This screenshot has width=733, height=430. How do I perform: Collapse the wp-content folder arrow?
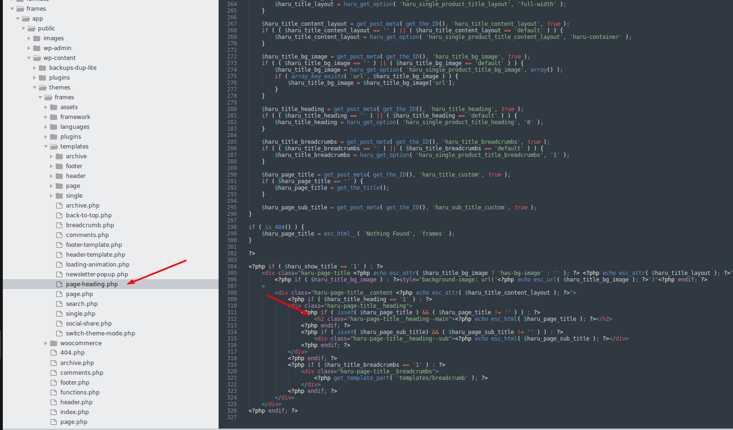click(x=29, y=58)
